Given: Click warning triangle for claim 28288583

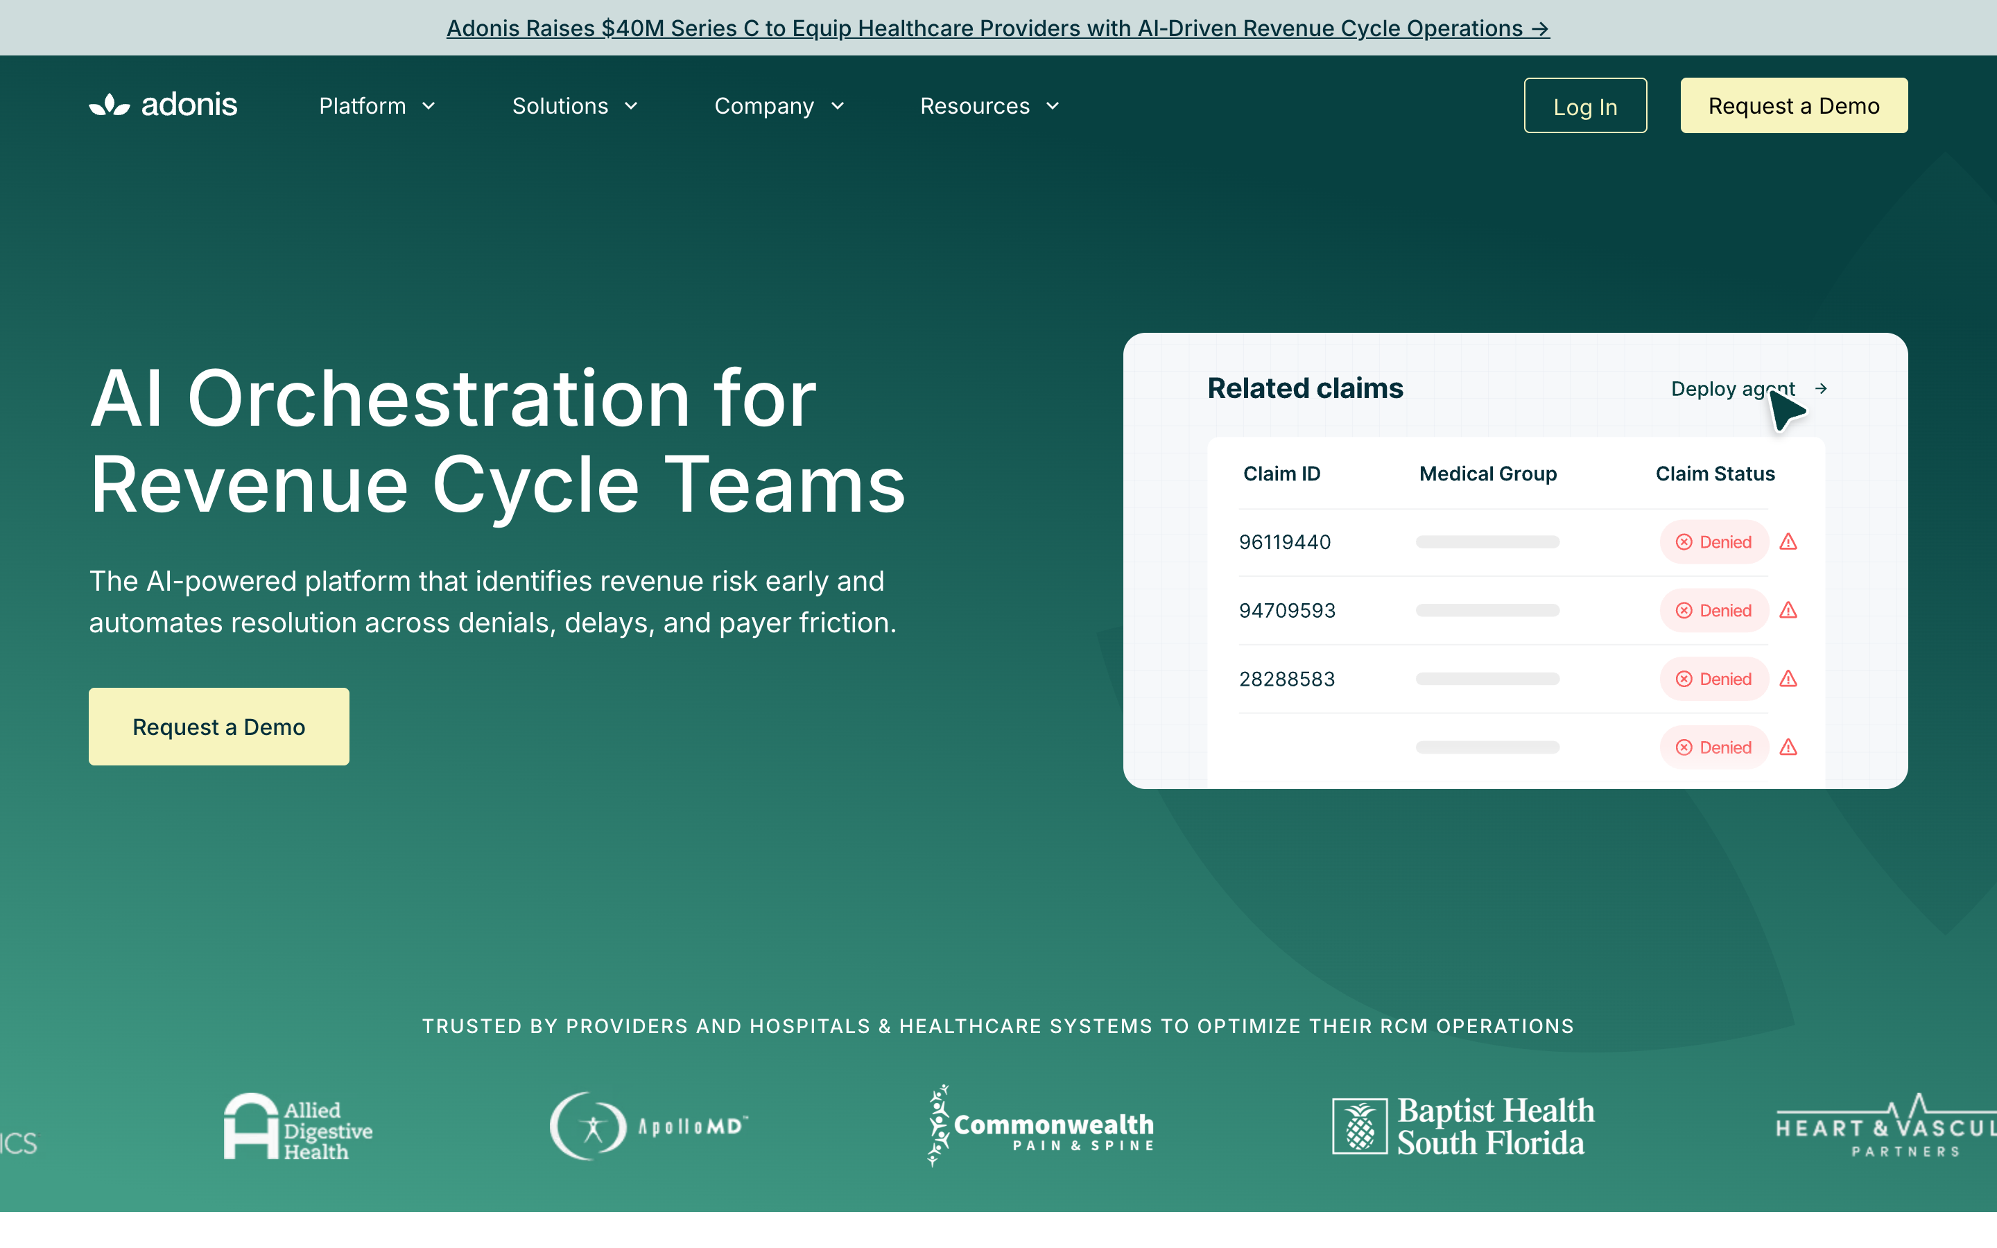Looking at the screenshot, I should [x=1788, y=679].
